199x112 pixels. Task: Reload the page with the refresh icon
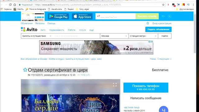[10, 5]
